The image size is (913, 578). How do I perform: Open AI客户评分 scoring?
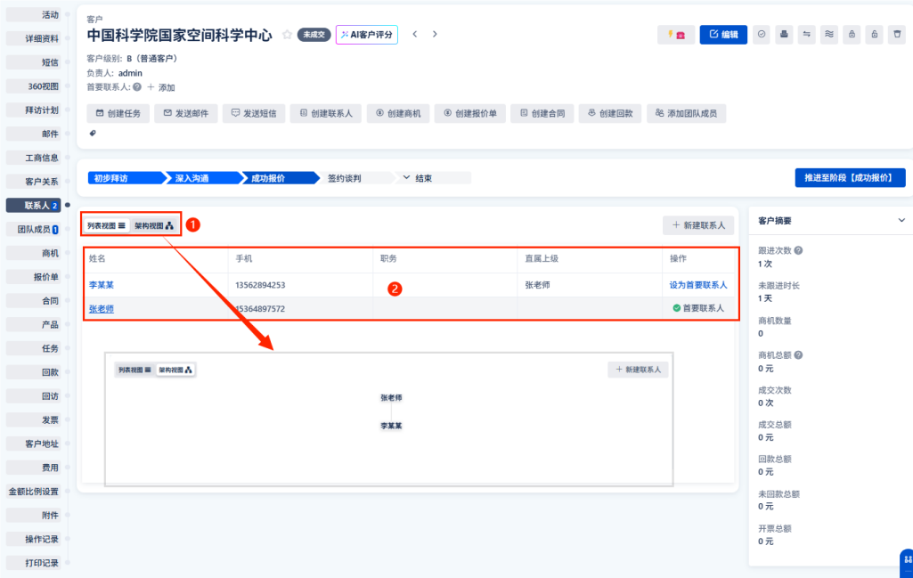[367, 35]
